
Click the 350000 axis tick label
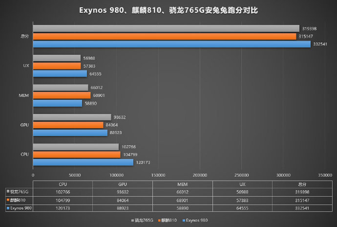click(x=325, y=175)
